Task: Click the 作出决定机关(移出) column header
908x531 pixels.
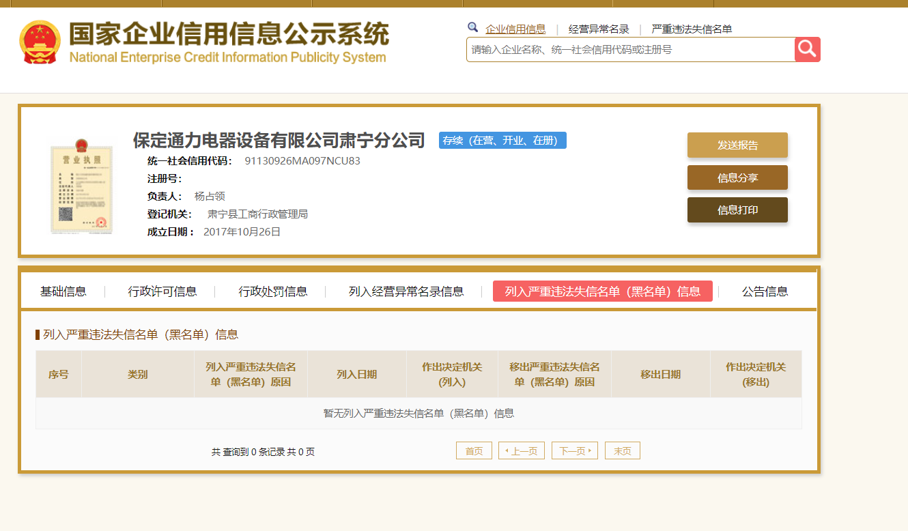Action: click(756, 374)
